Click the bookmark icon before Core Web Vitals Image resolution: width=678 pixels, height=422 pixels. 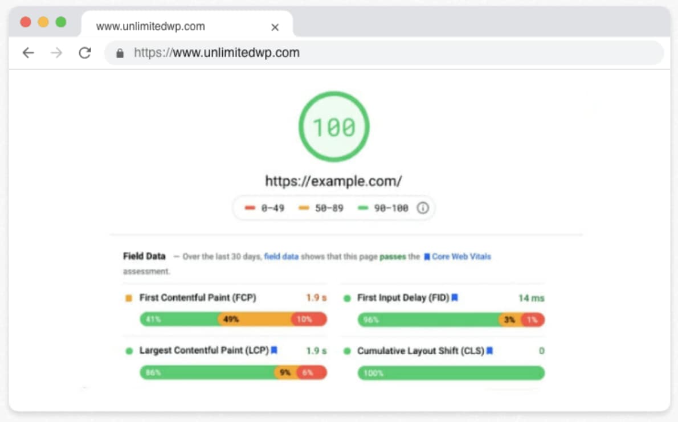[x=427, y=256]
